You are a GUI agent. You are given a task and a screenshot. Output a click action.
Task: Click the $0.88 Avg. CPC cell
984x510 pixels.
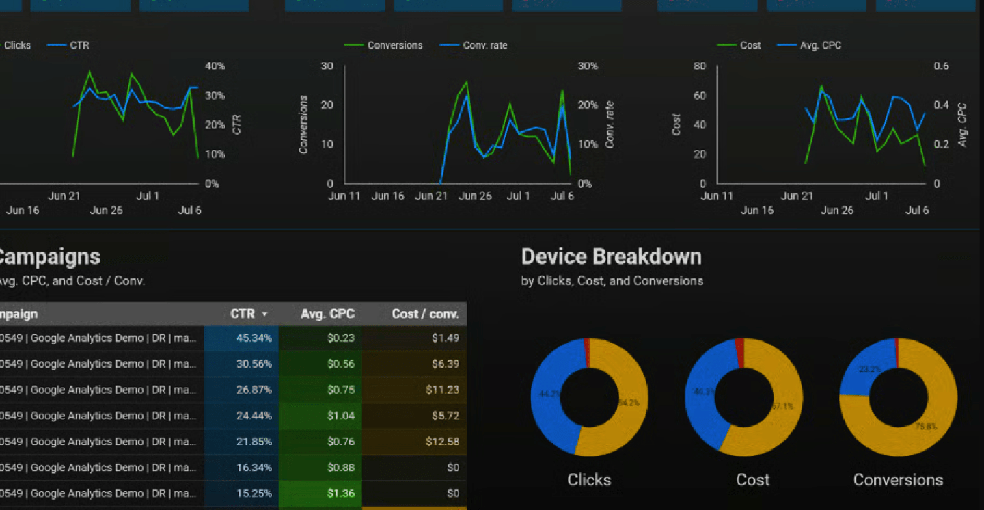click(x=320, y=468)
